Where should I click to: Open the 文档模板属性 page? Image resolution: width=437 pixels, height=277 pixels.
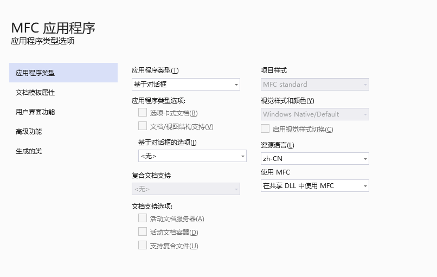click(x=36, y=93)
